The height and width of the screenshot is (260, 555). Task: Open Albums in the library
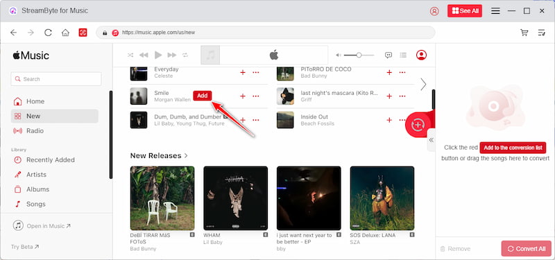pyautogui.click(x=55, y=189)
